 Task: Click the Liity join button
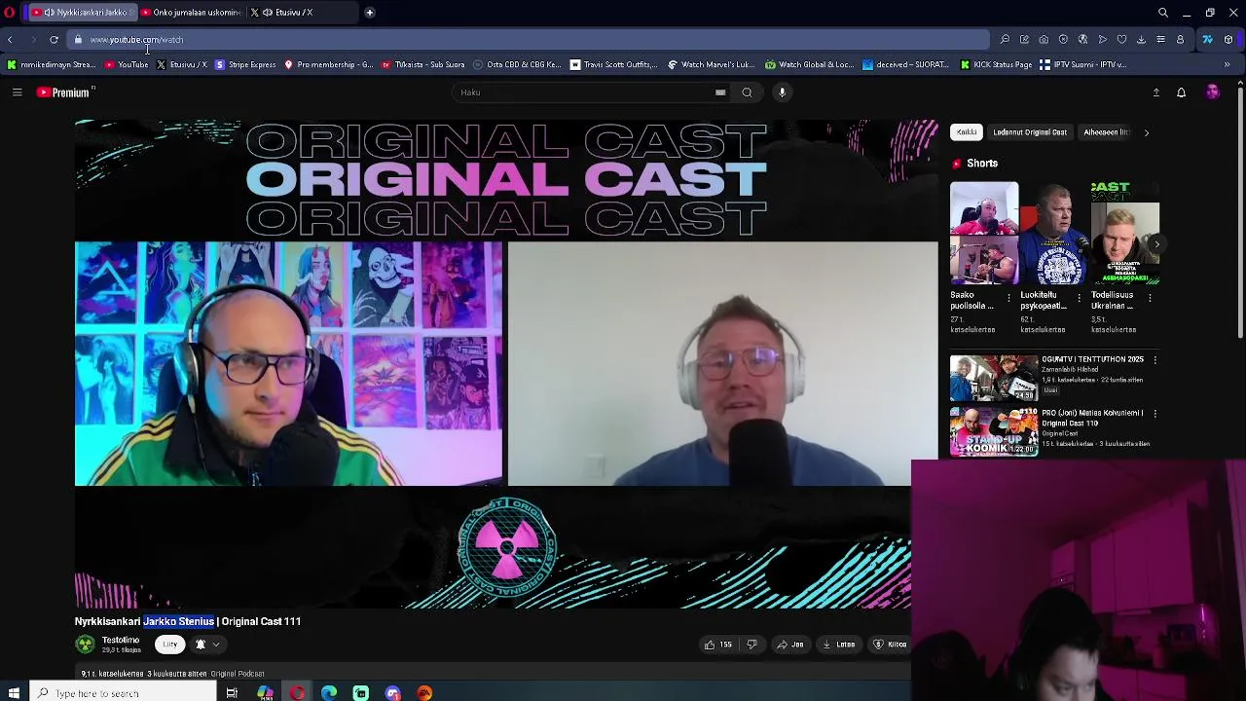click(170, 645)
